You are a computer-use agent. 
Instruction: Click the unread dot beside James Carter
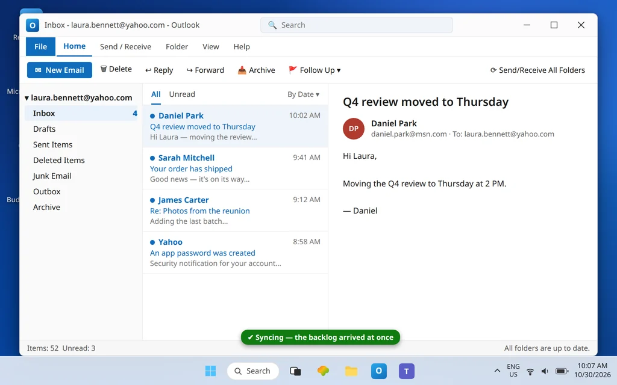152,200
